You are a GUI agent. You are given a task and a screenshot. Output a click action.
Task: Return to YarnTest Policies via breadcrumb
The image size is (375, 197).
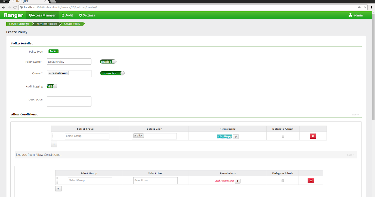tap(46, 23)
